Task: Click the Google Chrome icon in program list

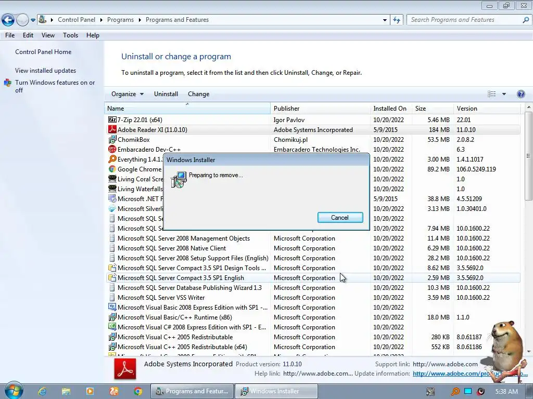Action: (112, 169)
